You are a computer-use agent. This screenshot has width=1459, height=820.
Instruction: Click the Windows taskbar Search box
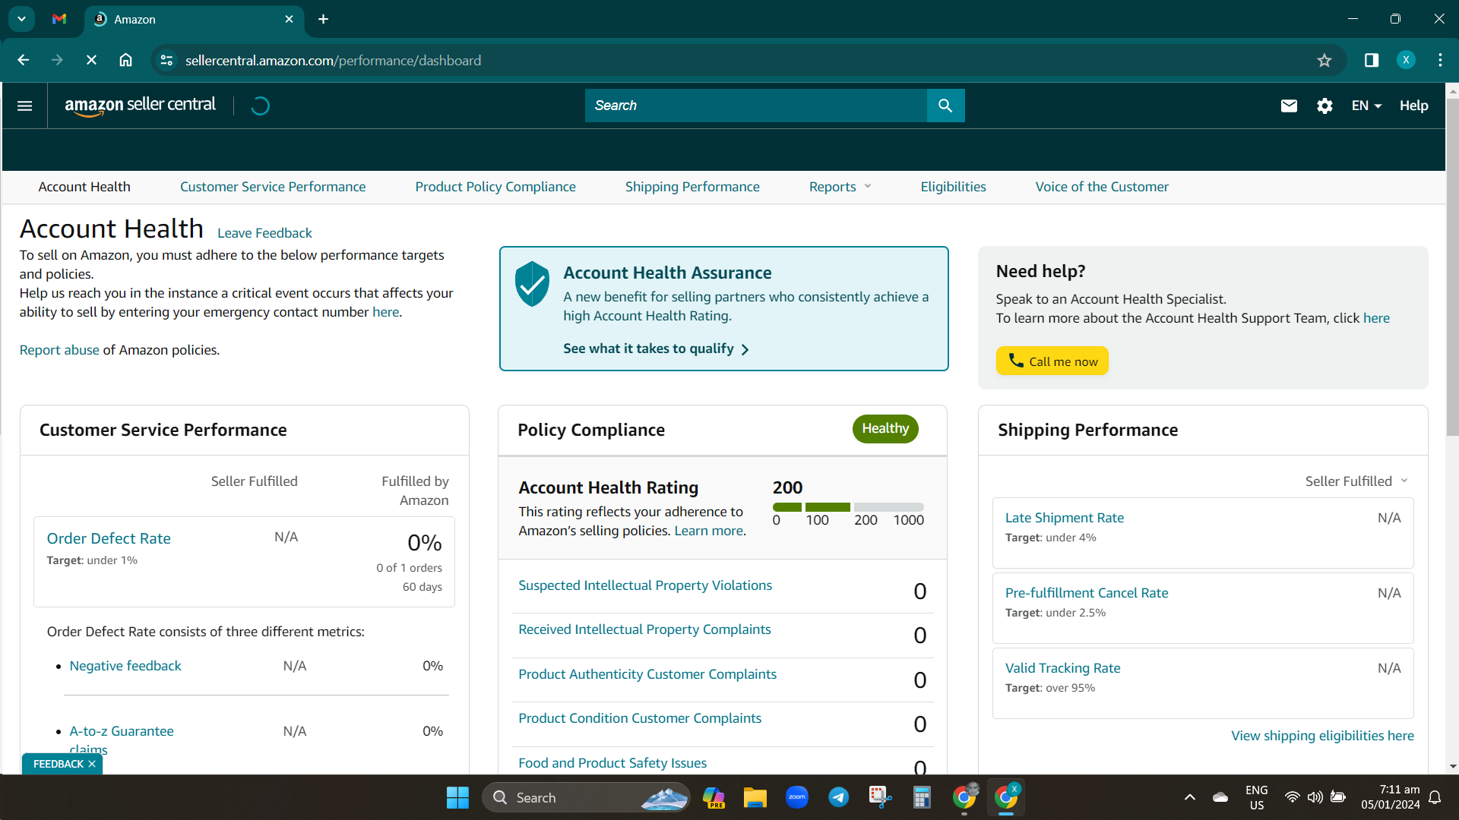point(586,797)
